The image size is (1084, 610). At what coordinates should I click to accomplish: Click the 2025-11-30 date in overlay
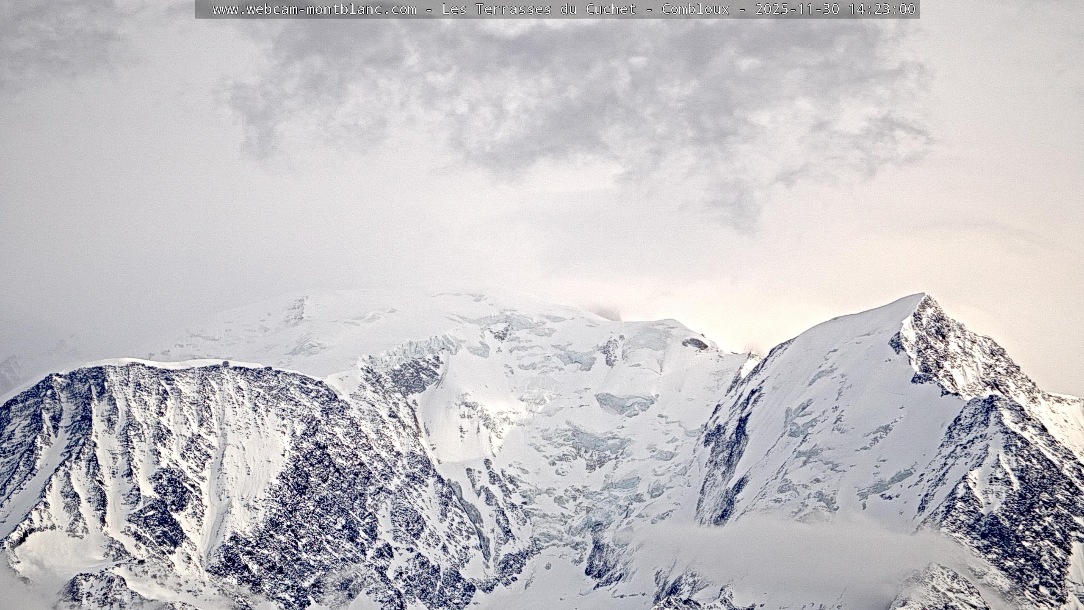pos(797,9)
